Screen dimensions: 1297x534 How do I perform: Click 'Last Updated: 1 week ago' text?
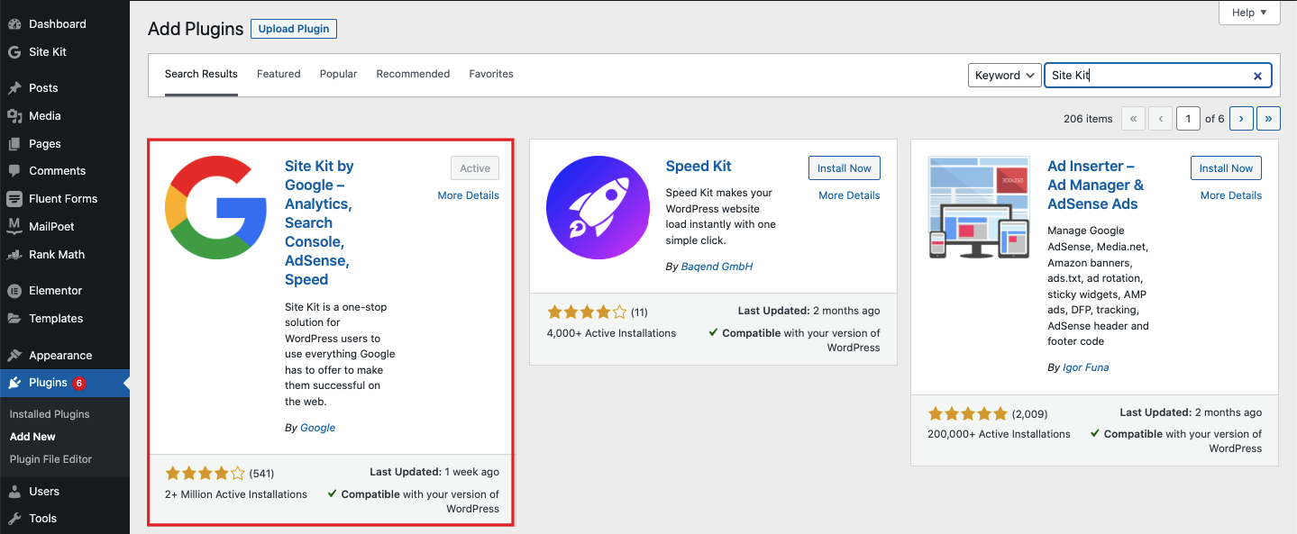[434, 472]
